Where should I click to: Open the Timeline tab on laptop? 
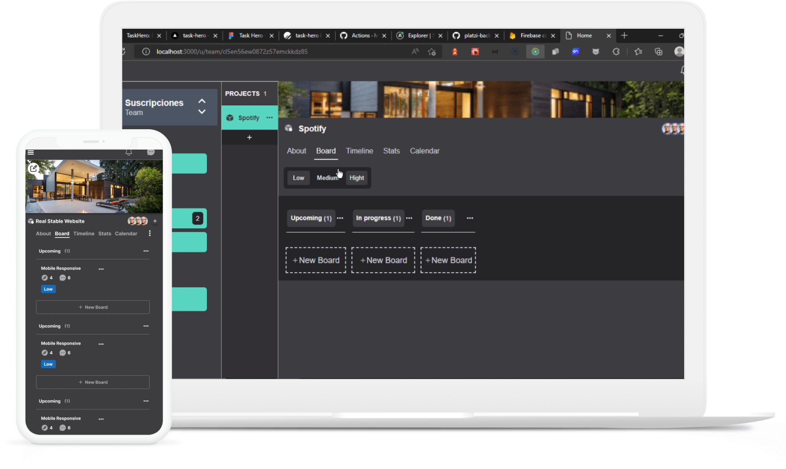(x=359, y=151)
